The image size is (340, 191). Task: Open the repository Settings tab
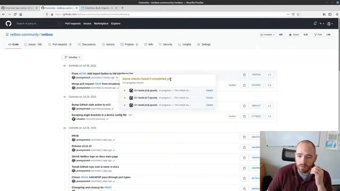point(204,45)
